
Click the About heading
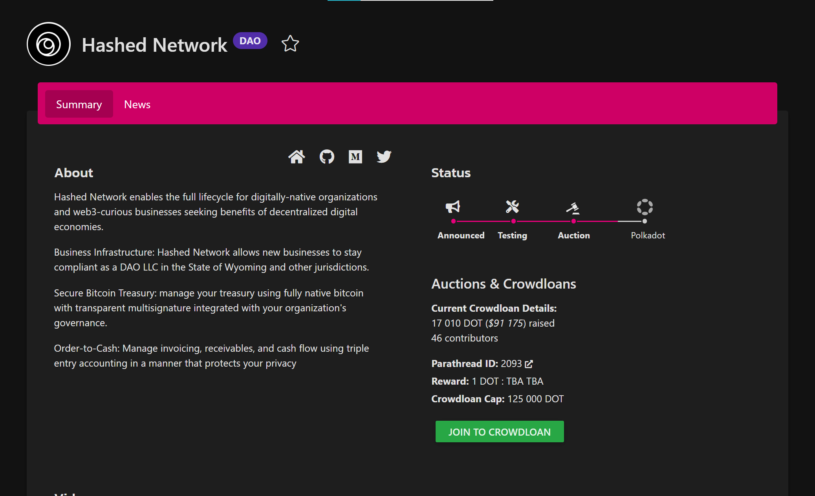(x=73, y=173)
